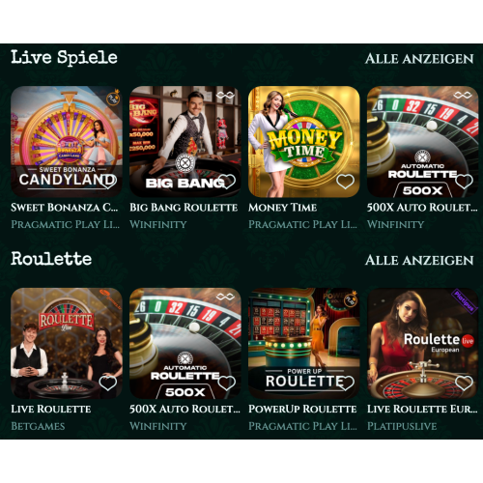Add Money Time to favorites heart
Screen dimensions: 483x483
pos(345,182)
